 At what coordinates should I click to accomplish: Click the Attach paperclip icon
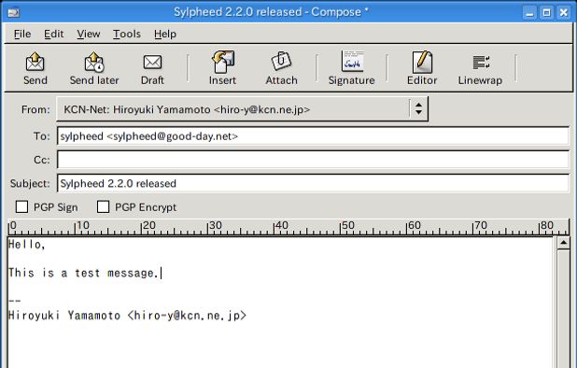281,61
